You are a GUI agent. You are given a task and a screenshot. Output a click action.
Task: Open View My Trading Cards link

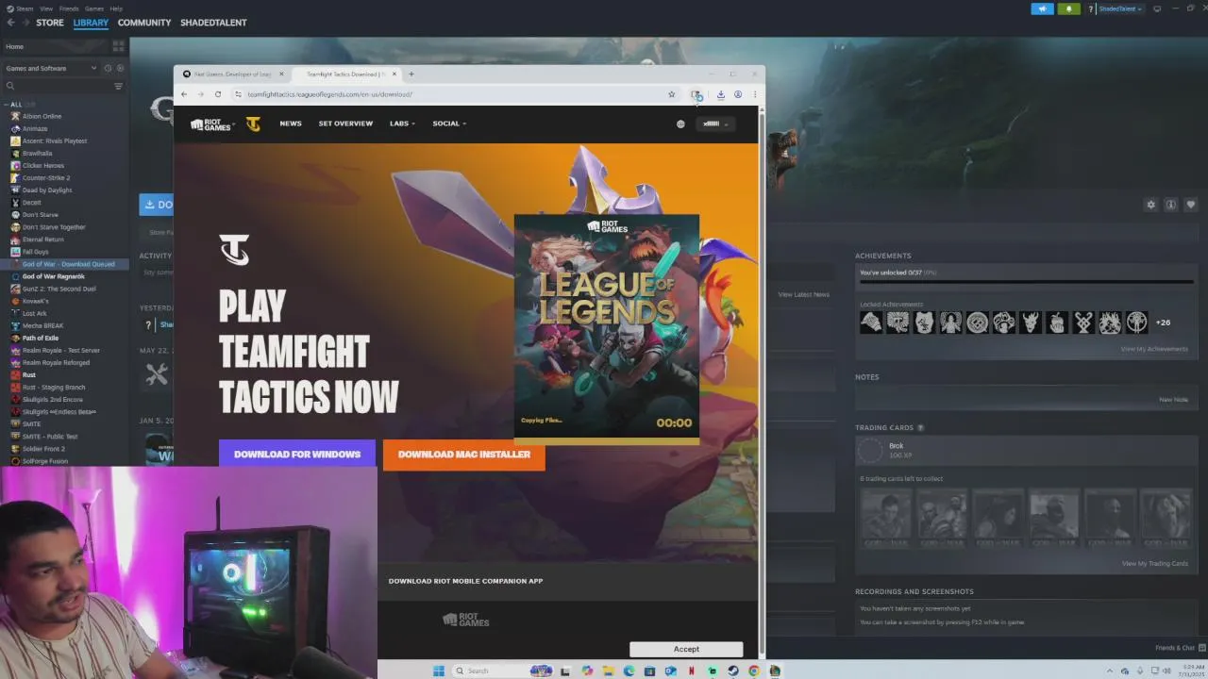click(x=1155, y=563)
